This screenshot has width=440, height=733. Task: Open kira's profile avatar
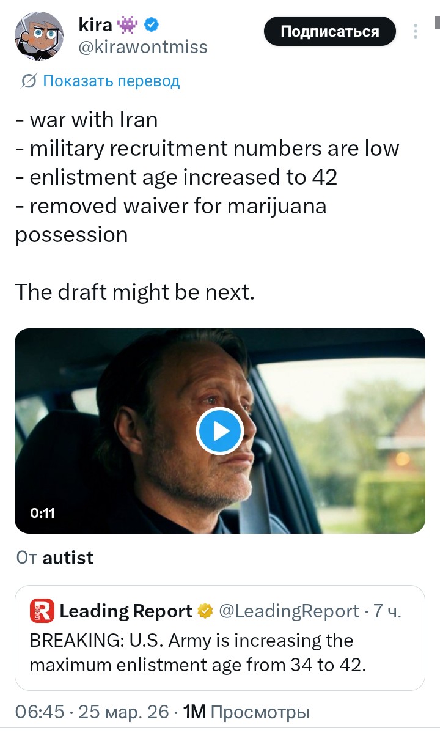tap(38, 36)
